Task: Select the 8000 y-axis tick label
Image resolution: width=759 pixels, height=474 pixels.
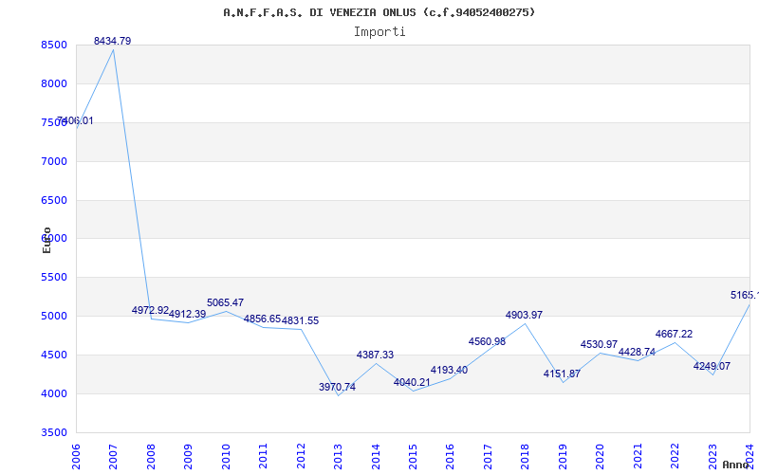Action: pos(54,83)
